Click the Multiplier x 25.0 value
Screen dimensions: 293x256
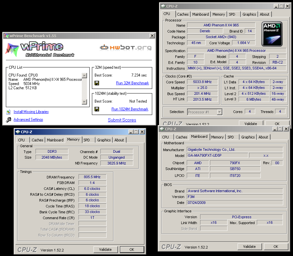point(202,88)
